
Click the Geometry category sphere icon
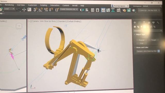[135, 27]
